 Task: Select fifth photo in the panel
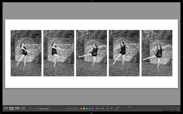(x=157, y=53)
